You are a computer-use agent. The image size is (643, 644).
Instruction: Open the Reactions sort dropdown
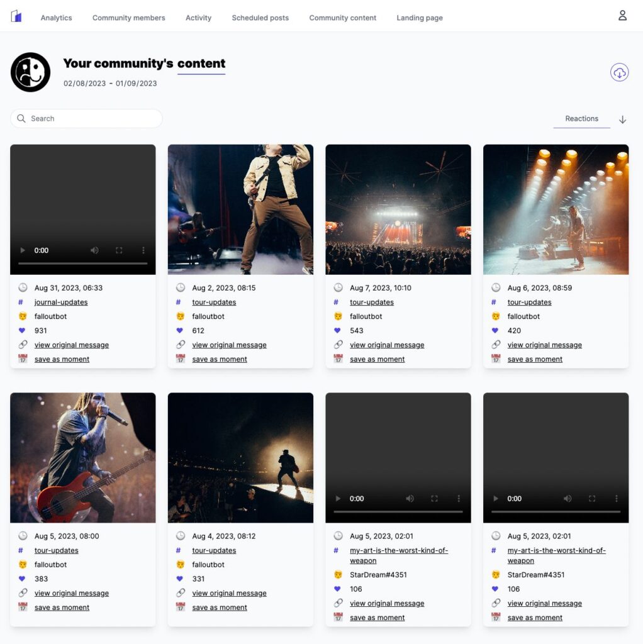[581, 118]
